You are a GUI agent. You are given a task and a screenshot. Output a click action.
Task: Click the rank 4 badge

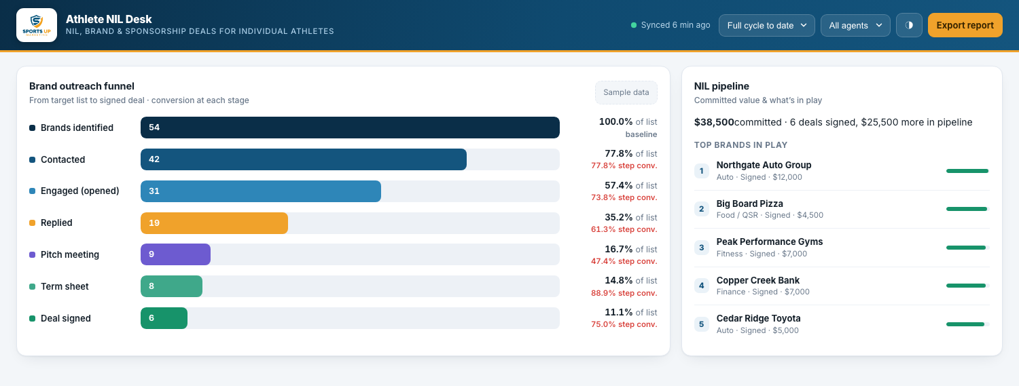click(702, 286)
